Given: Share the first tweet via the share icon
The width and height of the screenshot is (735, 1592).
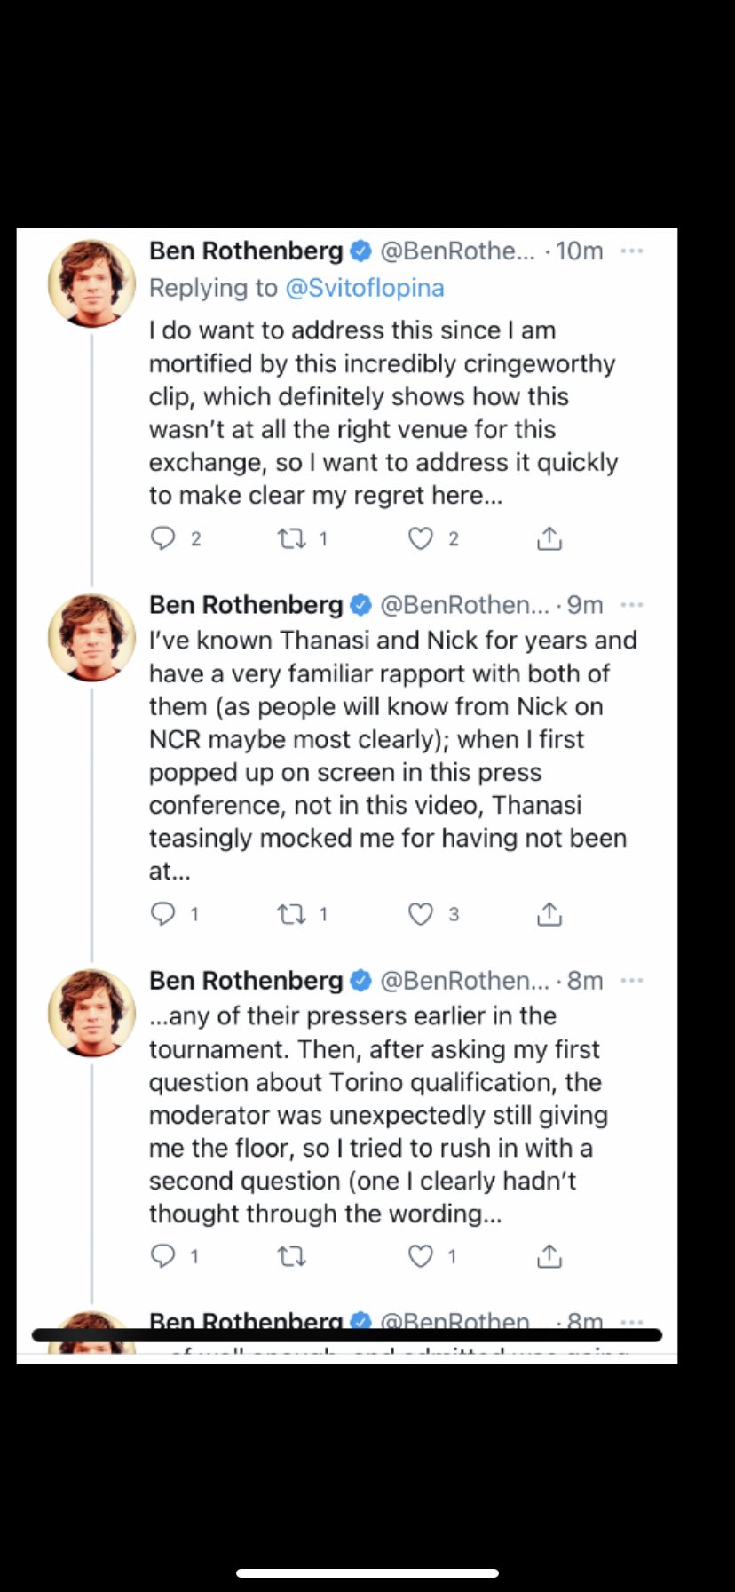Looking at the screenshot, I should pos(549,538).
